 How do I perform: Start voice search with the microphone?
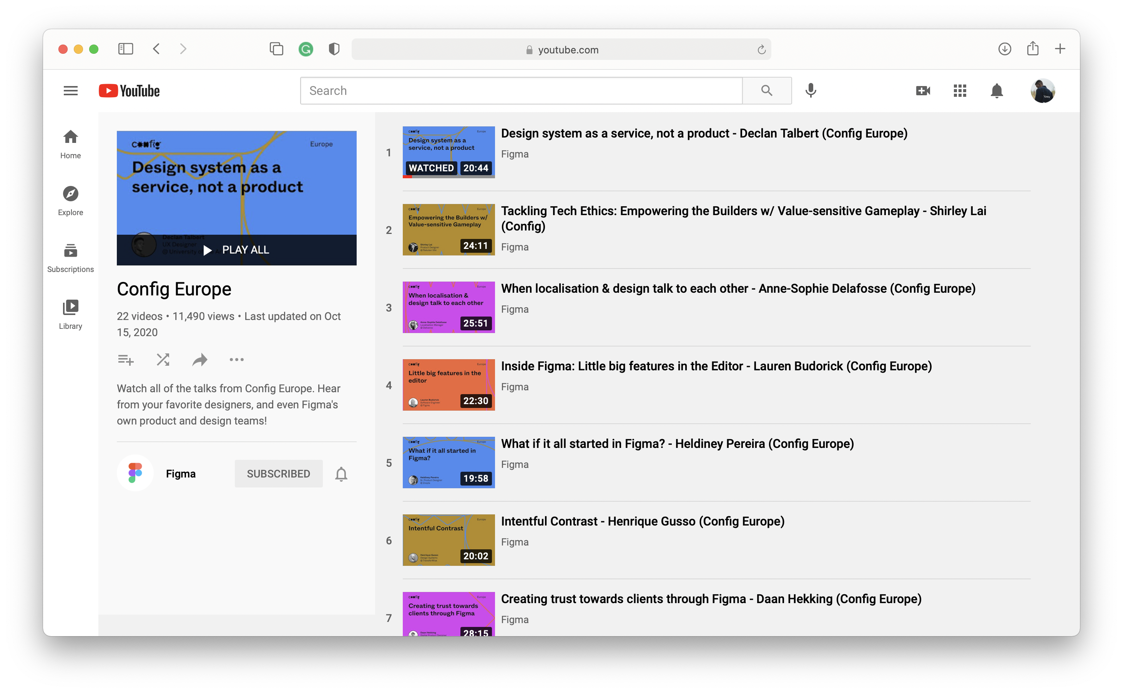(x=810, y=91)
